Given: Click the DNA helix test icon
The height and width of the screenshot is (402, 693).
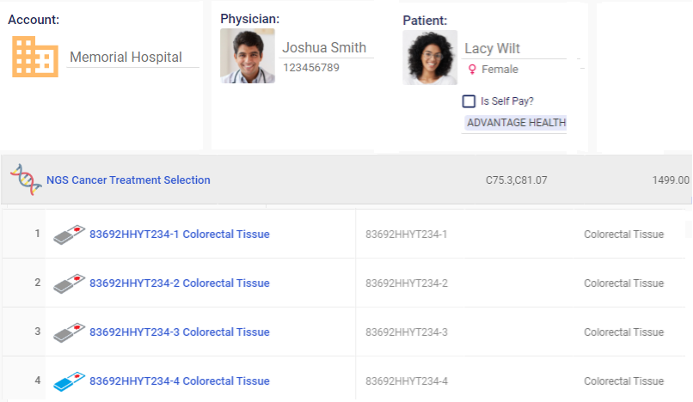Looking at the screenshot, I should 26,180.
